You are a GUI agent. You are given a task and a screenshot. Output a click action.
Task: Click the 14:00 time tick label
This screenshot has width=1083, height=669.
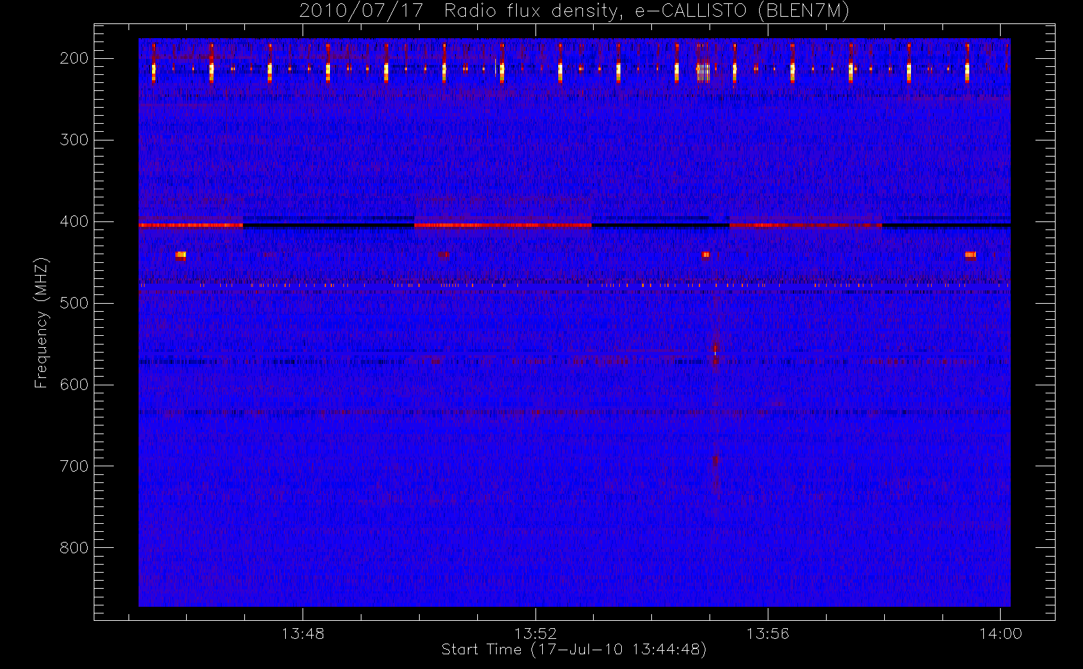click(x=1001, y=633)
